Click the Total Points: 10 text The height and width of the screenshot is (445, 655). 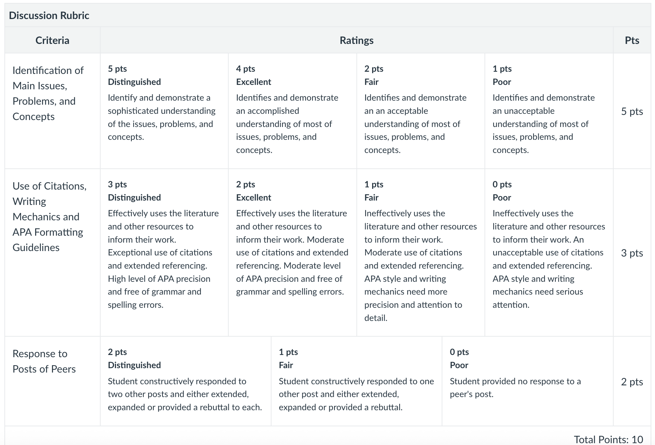pos(608,439)
